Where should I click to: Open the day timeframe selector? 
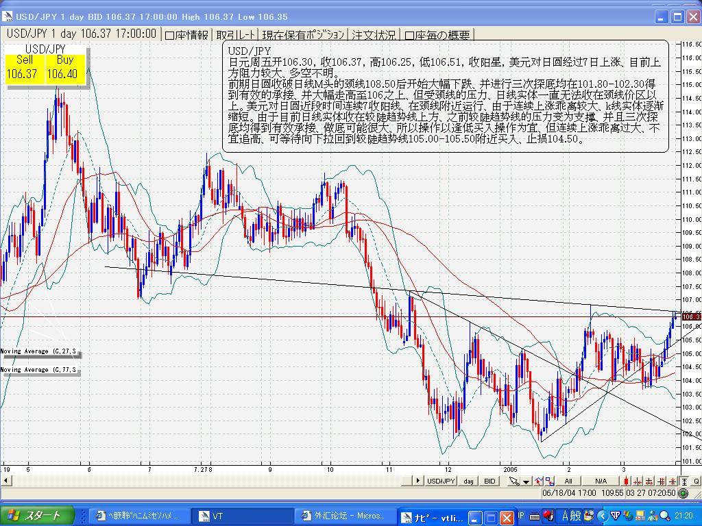468,481
